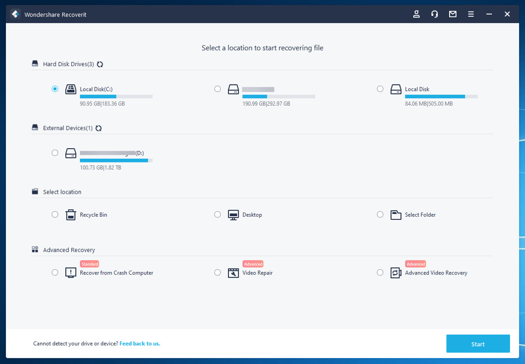
Task: Click the mail feedback icon
Action: tap(453, 14)
